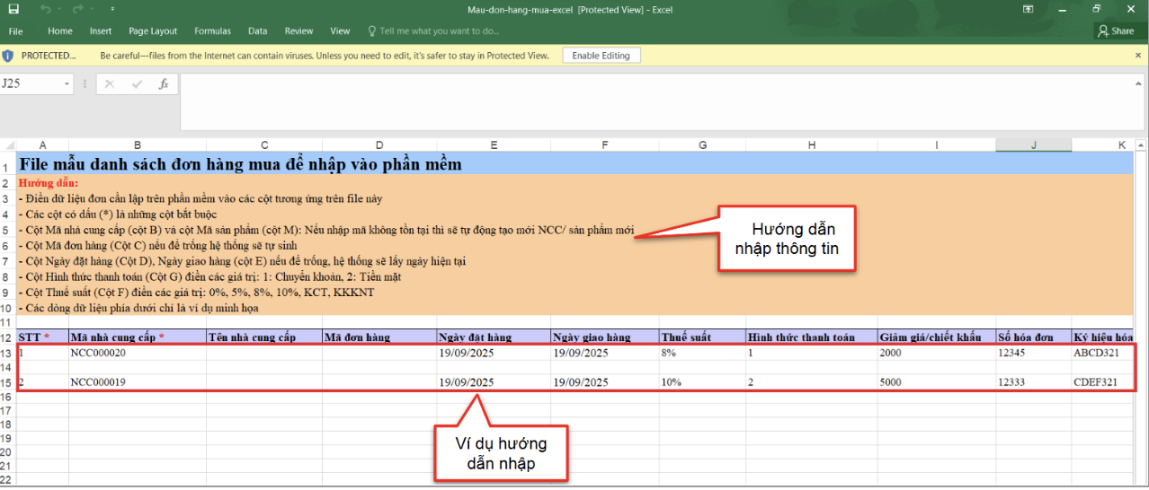Click Enable Editing in Protected View bar
The image size is (1149, 490).
coord(601,56)
